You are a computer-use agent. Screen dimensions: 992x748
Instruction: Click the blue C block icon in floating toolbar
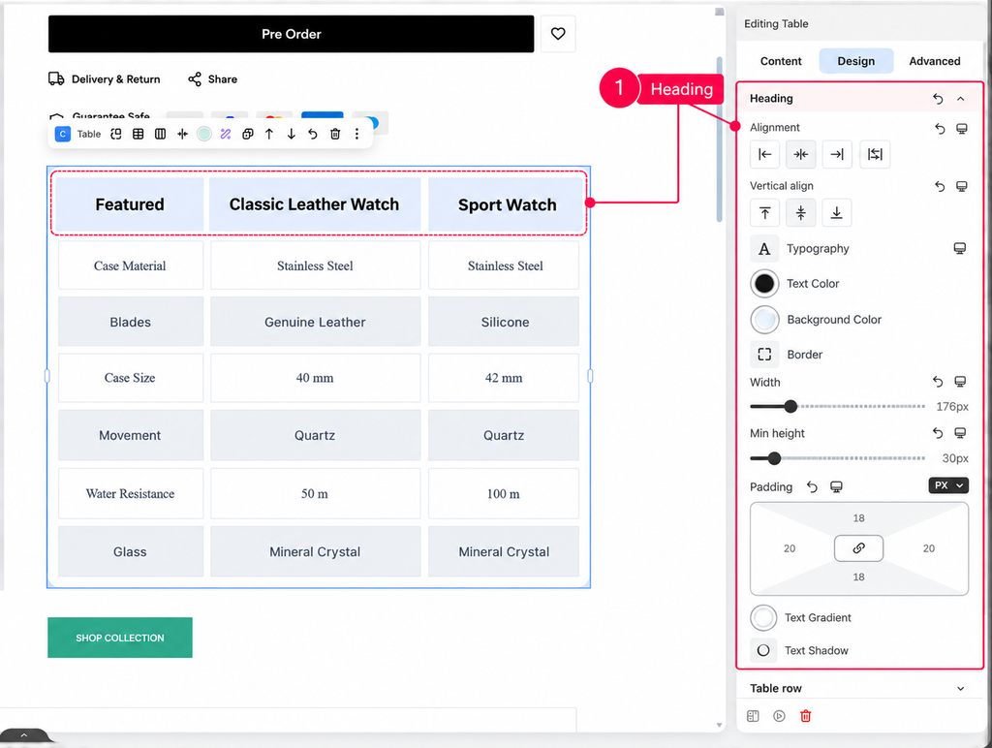(x=63, y=134)
